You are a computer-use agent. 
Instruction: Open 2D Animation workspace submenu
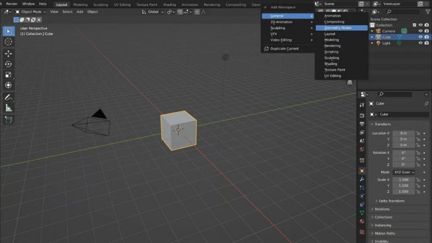pos(287,22)
